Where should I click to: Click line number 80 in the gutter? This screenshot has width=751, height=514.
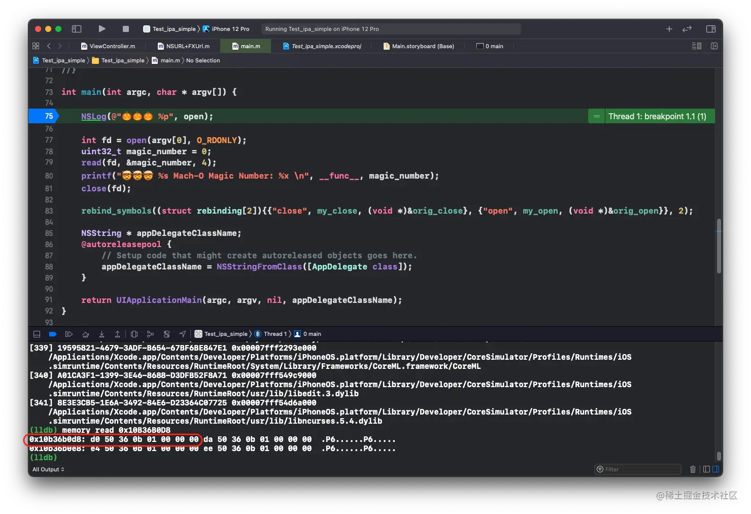[49, 176]
